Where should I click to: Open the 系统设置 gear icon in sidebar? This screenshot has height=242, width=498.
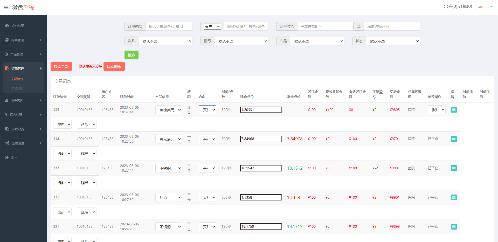point(7,143)
